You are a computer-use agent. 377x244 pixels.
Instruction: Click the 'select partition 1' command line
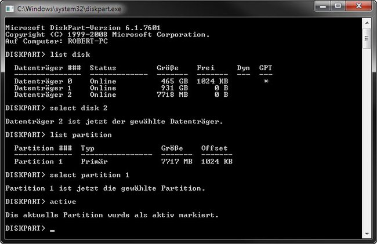point(67,175)
